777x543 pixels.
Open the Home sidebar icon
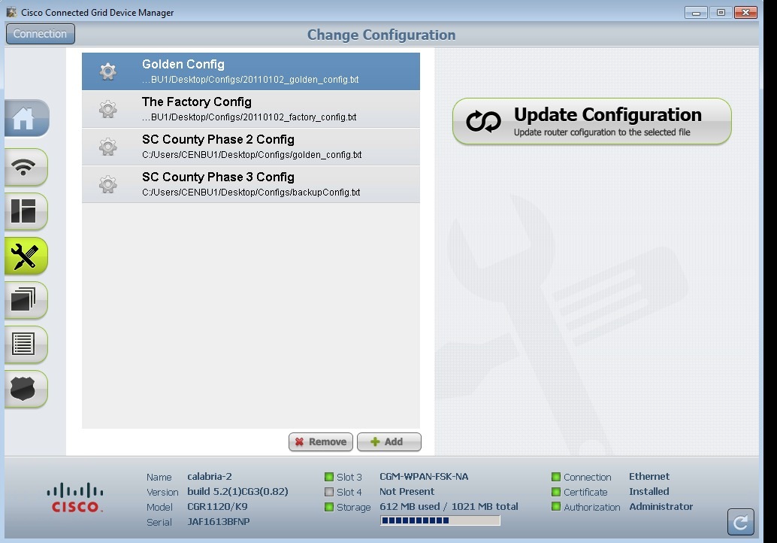pos(27,118)
